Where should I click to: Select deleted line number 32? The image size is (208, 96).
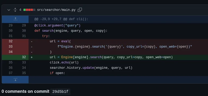pyautogui.click(x=10, y=41)
